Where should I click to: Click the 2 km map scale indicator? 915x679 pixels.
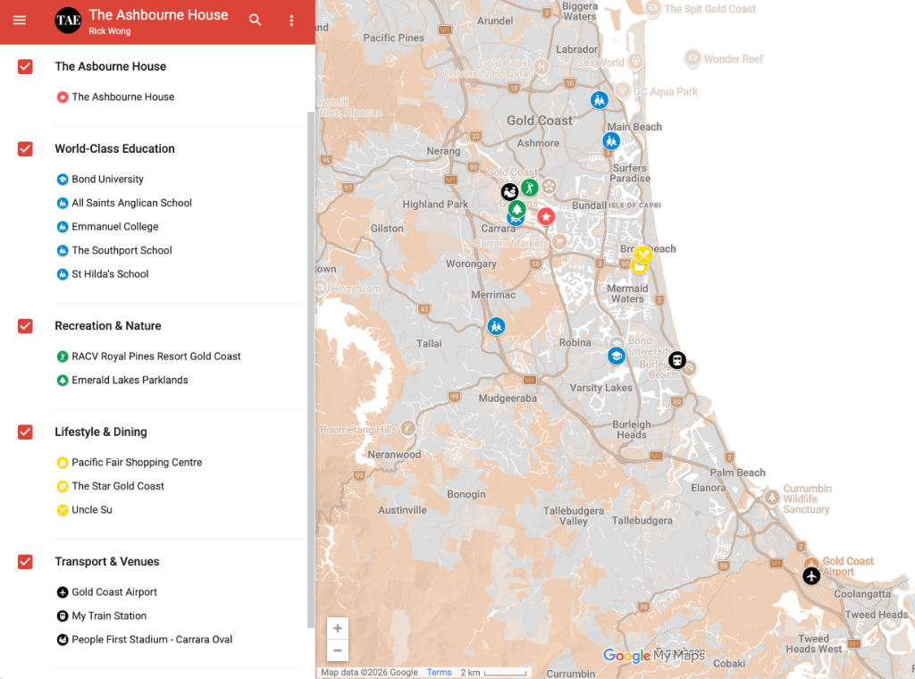click(493, 673)
